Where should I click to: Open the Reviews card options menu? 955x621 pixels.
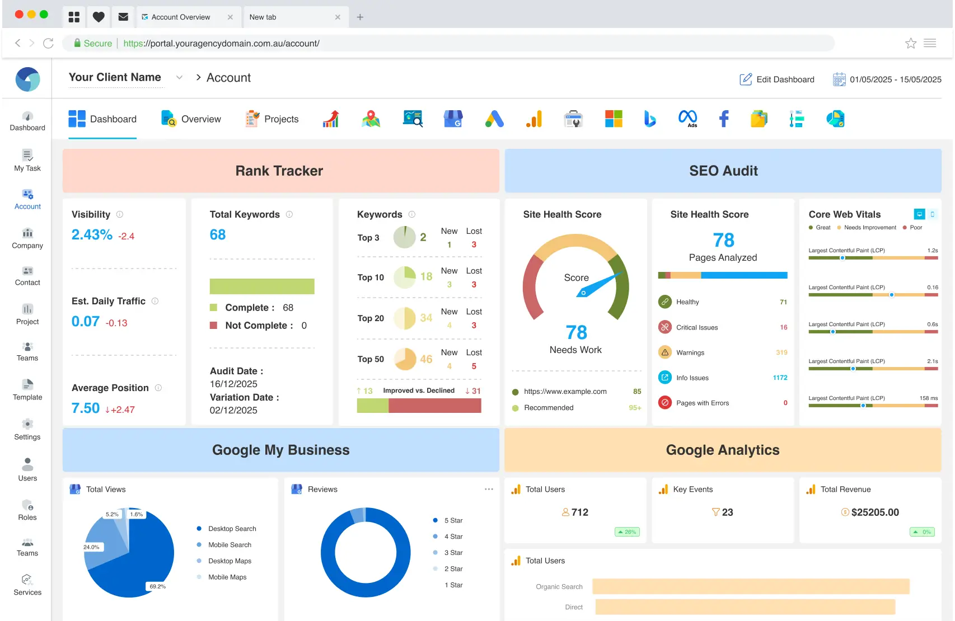point(489,488)
